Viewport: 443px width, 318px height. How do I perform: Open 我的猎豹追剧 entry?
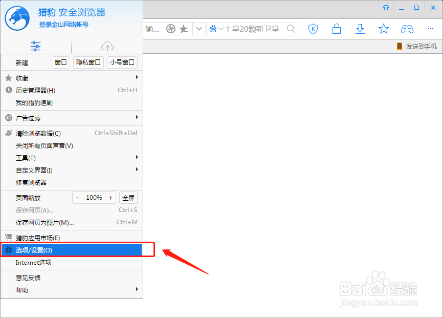coord(72,103)
